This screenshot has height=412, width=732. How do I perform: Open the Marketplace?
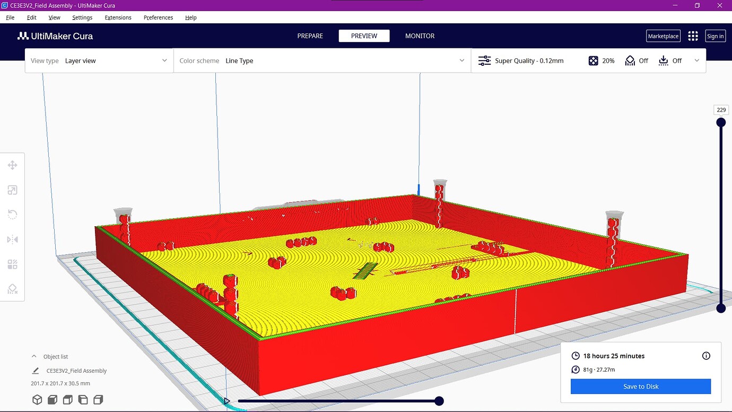pyautogui.click(x=663, y=36)
